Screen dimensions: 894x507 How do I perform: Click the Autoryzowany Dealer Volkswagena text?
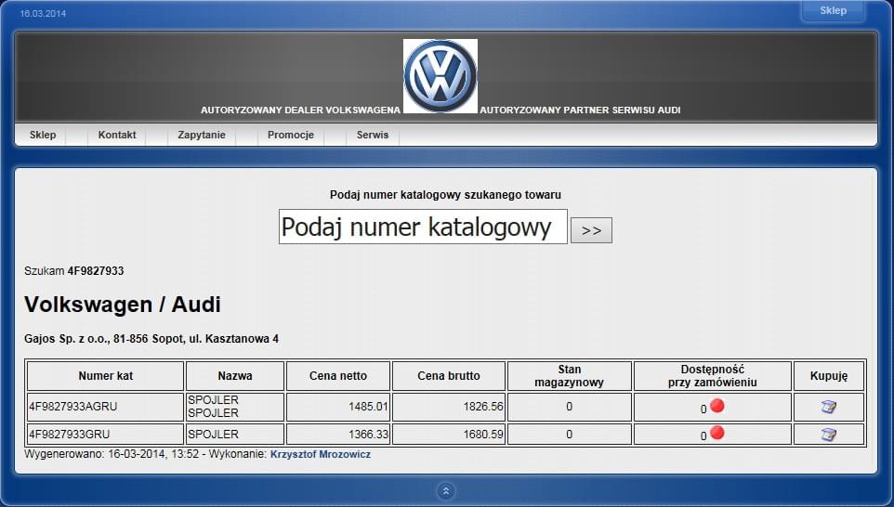tap(300, 110)
